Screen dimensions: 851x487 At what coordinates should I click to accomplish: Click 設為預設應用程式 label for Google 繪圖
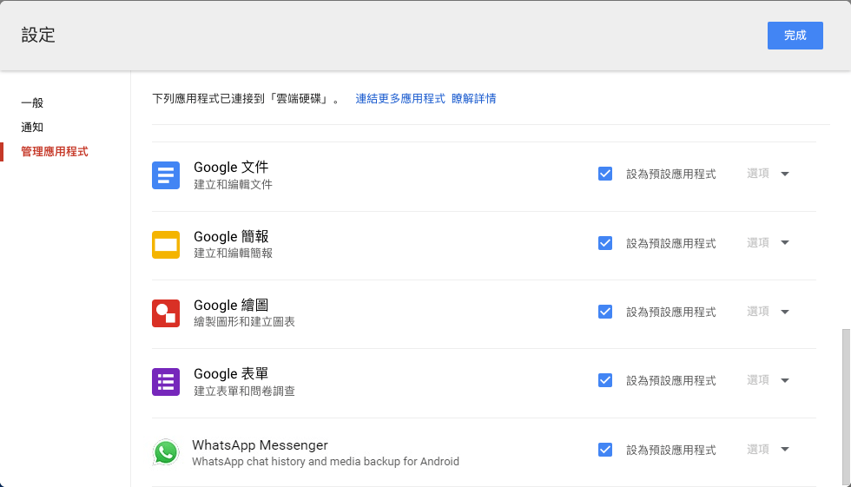click(x=670, y=312)
